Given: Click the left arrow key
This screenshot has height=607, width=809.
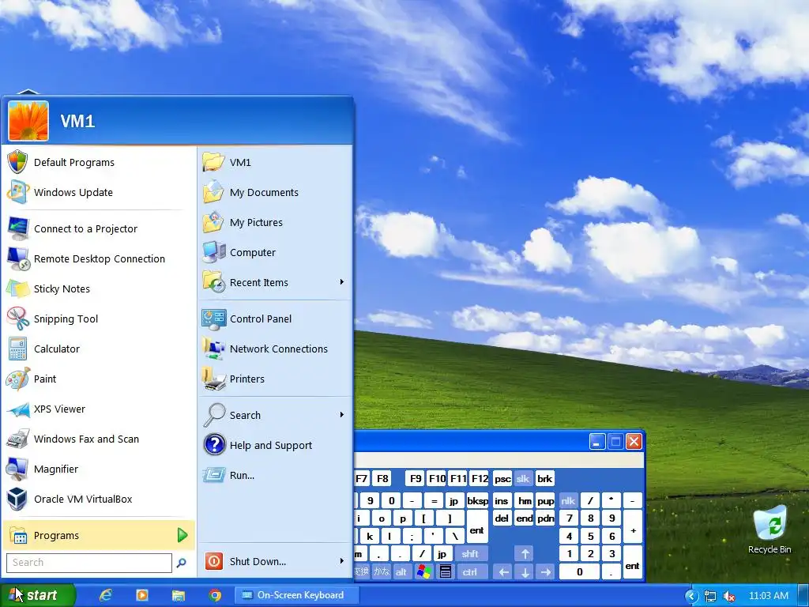Looking at the screenshot, I should point(503,572).
